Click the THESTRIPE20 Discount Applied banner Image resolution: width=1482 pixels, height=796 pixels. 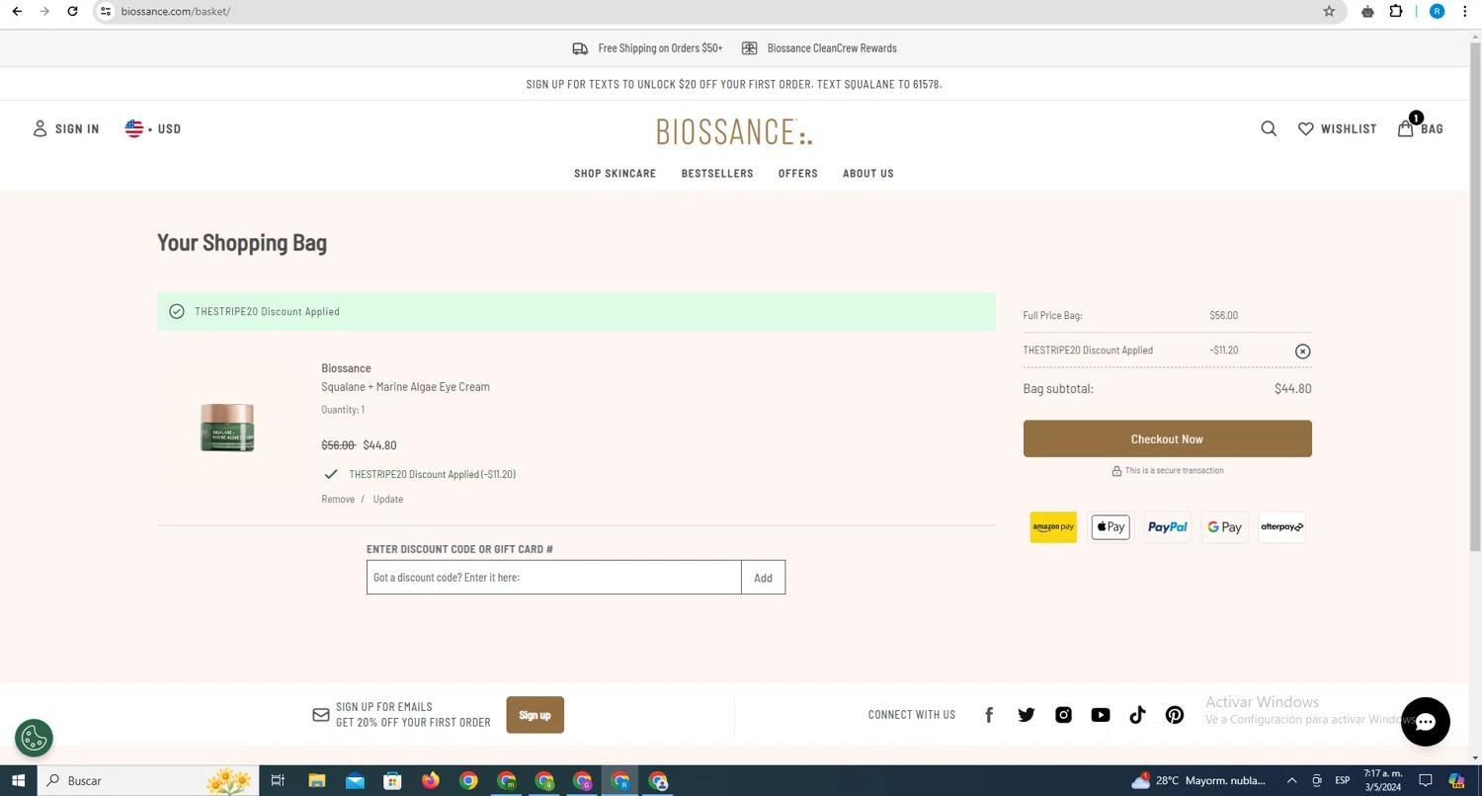pyautogui.click(x=576, y=311)
